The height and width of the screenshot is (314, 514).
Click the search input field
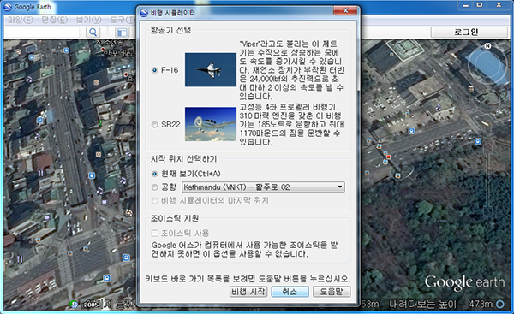click(42, 33)
